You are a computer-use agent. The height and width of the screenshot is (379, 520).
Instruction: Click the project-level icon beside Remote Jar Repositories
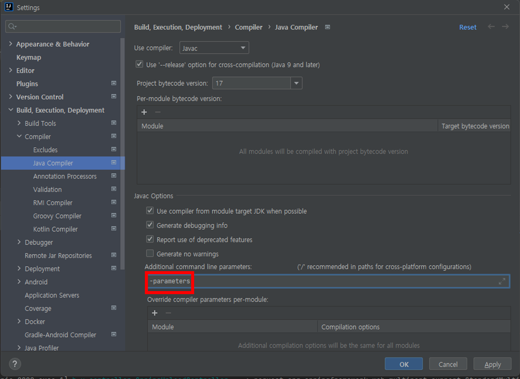tap(114, 255)
